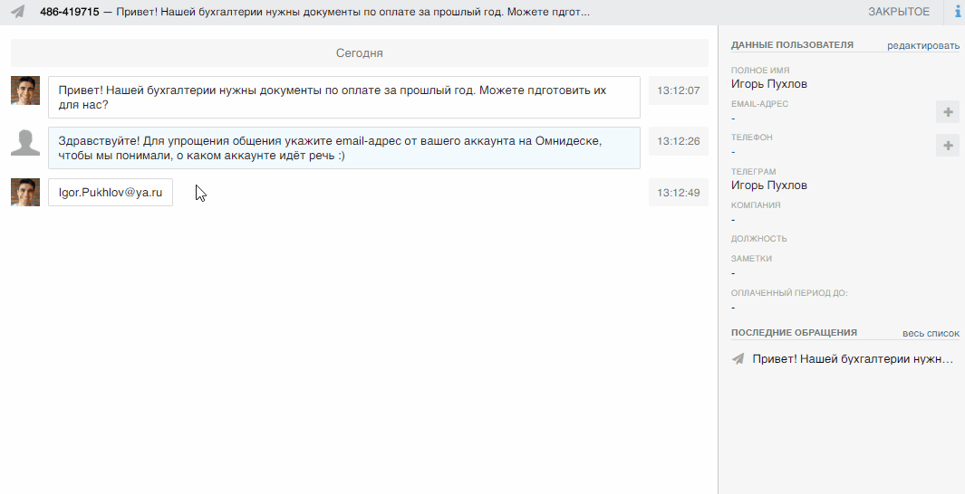Open the ЗАКРЫТОЕ status label
The image size is (965, 494).
pyautogui.click(x=898, y=12)
